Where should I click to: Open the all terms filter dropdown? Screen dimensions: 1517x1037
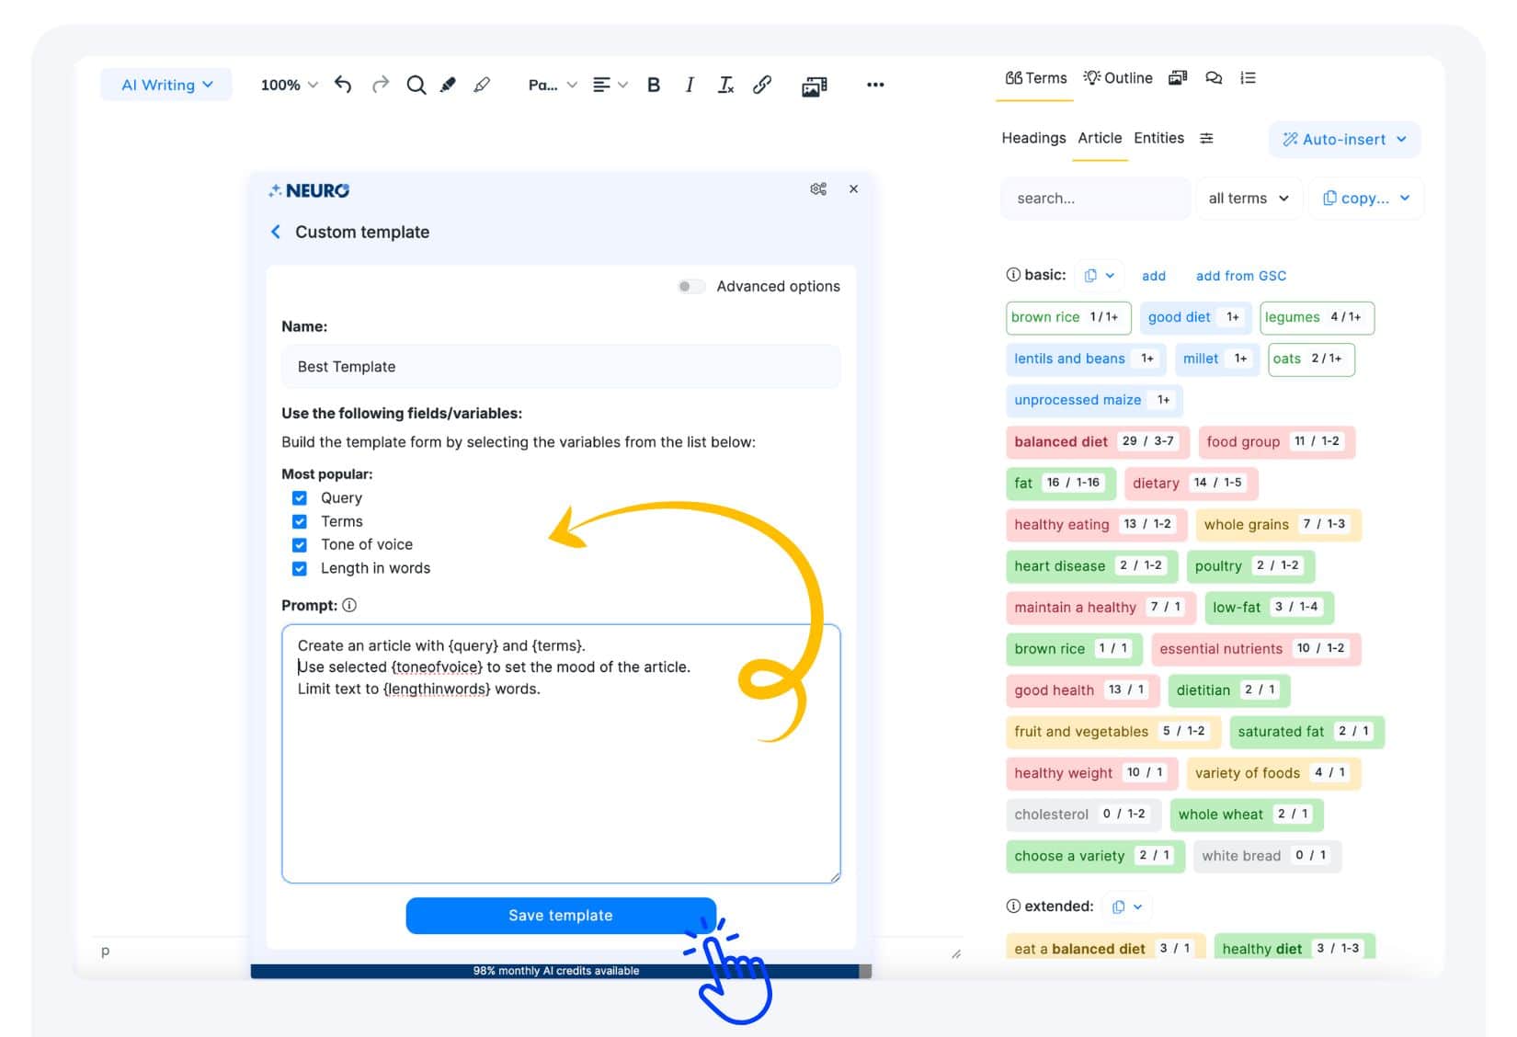click(x=1249, y=199)
